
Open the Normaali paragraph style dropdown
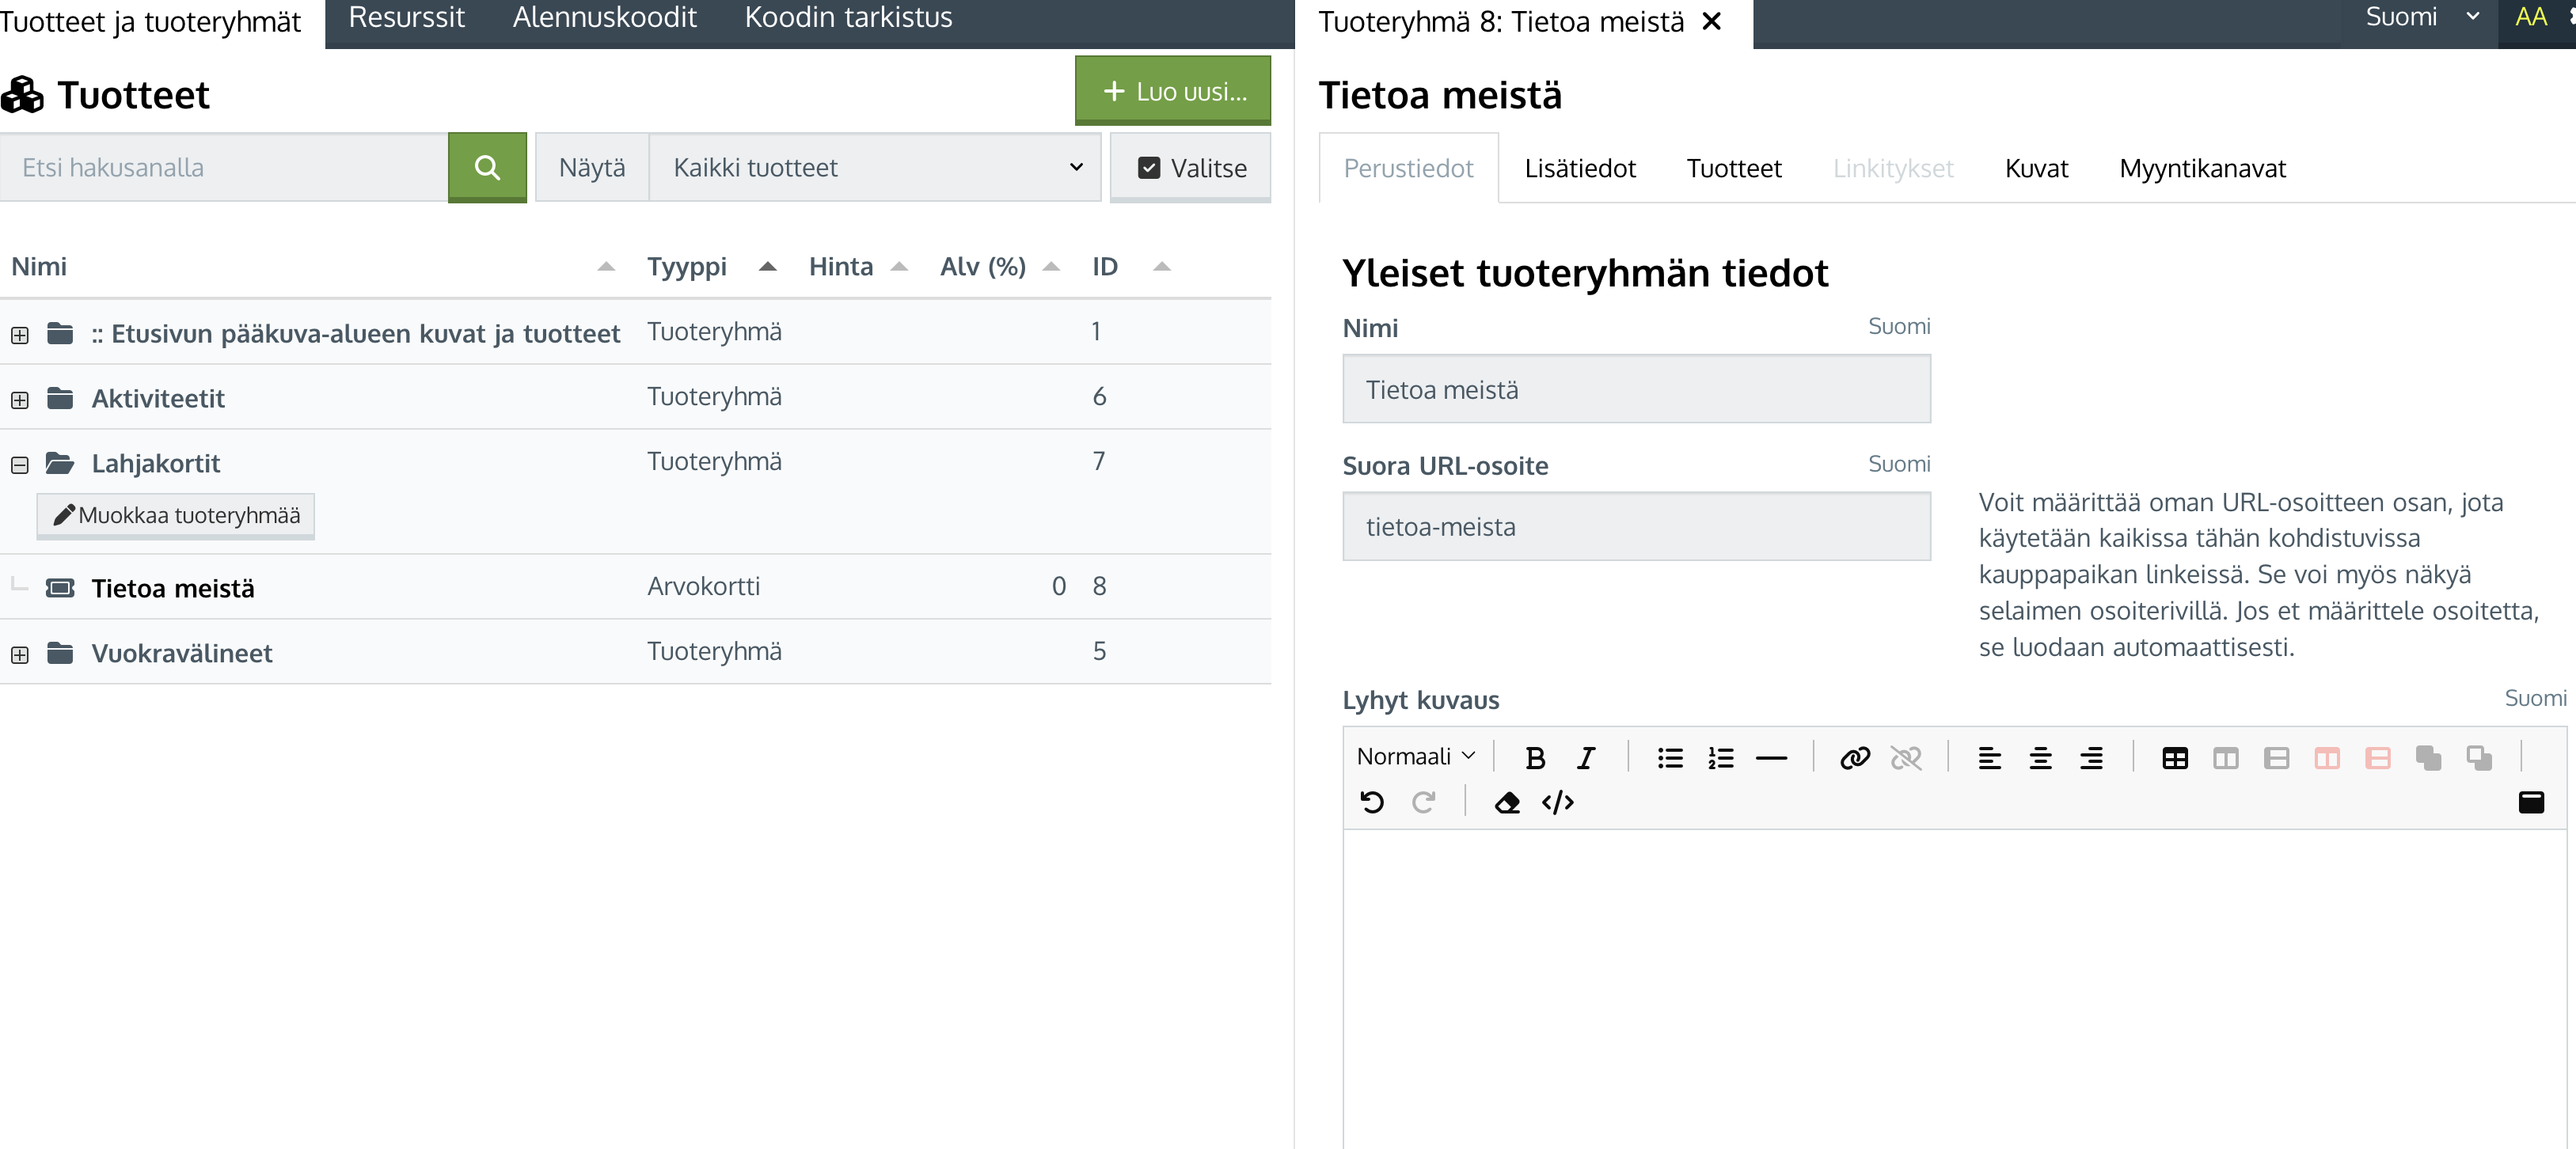tap(1416, 757)
